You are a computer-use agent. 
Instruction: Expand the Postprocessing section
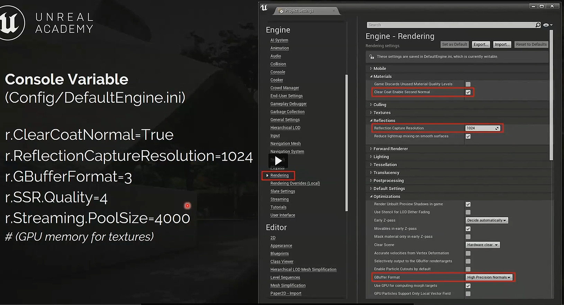coord(371,180)
